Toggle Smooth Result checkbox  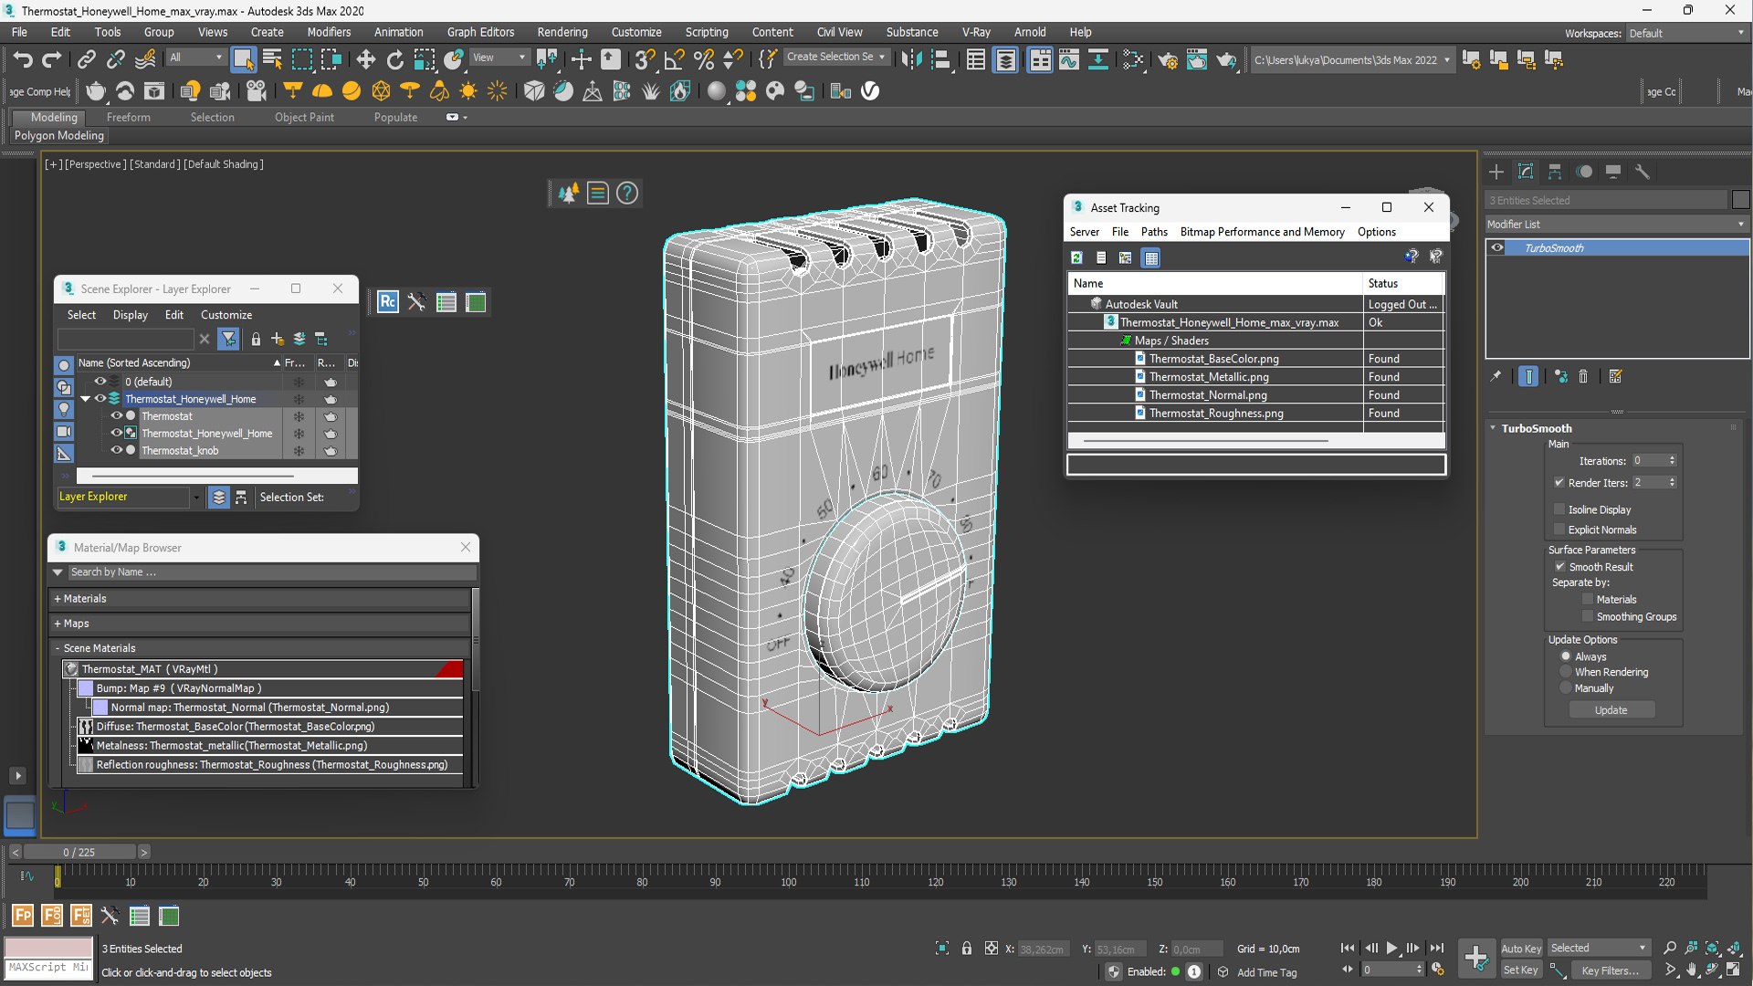coord(1560,567)
